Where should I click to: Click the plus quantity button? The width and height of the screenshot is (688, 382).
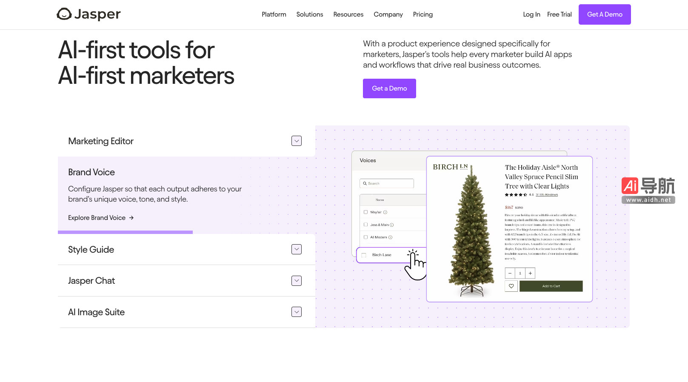pos(530,273)
